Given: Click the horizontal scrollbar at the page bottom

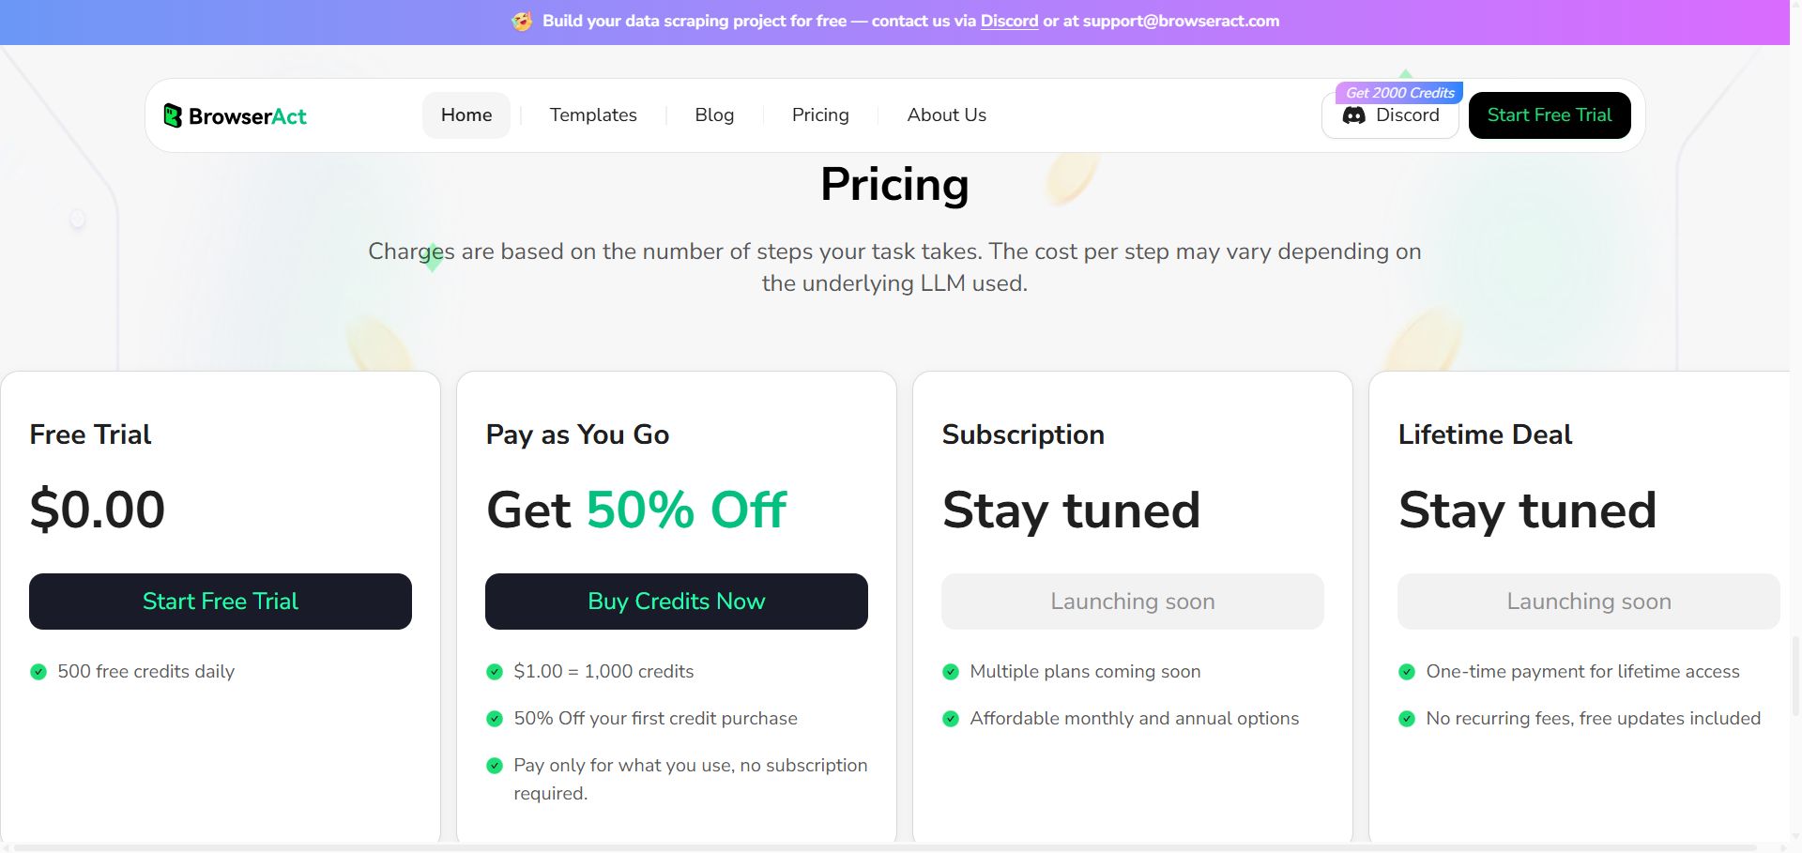Looking at the screenshot, I should click(x=882, y=847).
